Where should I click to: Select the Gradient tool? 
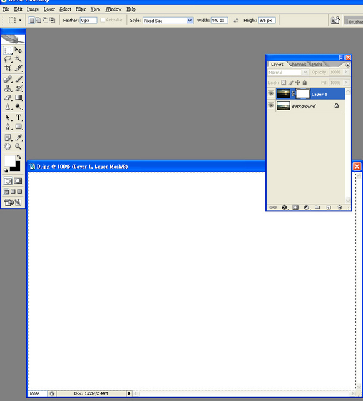[18, 98]
